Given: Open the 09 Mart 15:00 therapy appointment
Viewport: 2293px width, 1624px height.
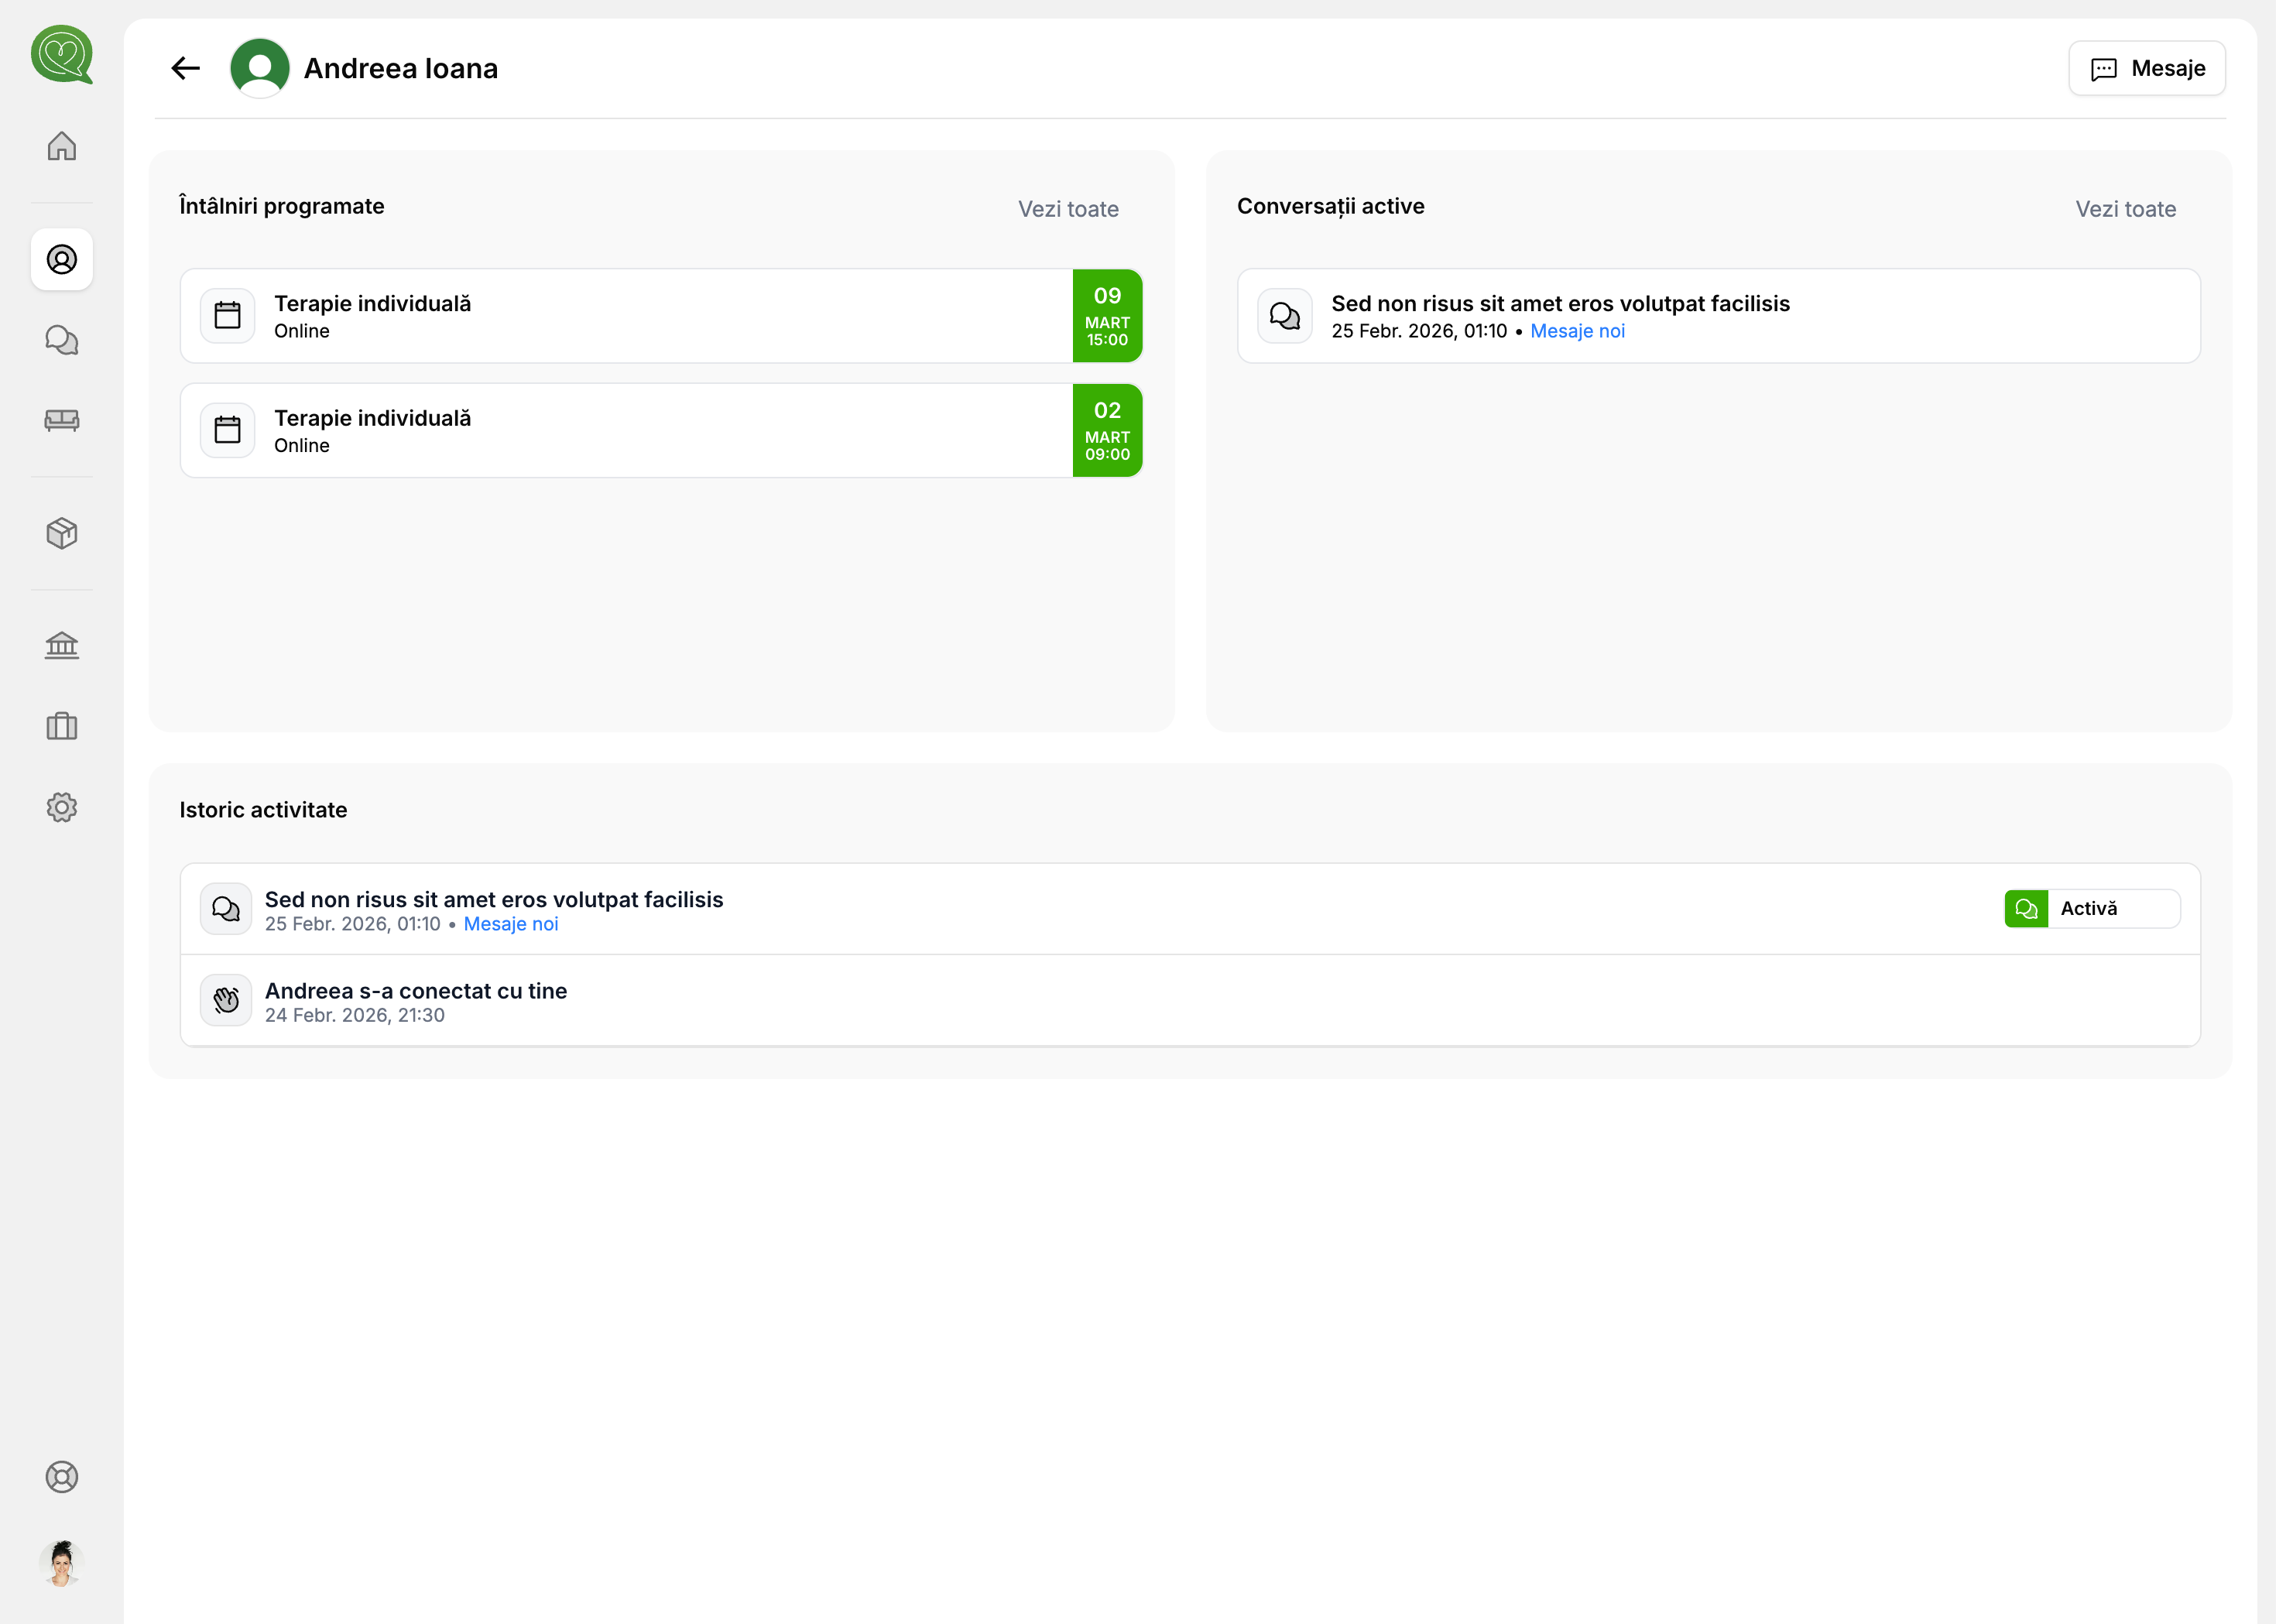Looking at the screenshot, I should click(x=662, y=316).
